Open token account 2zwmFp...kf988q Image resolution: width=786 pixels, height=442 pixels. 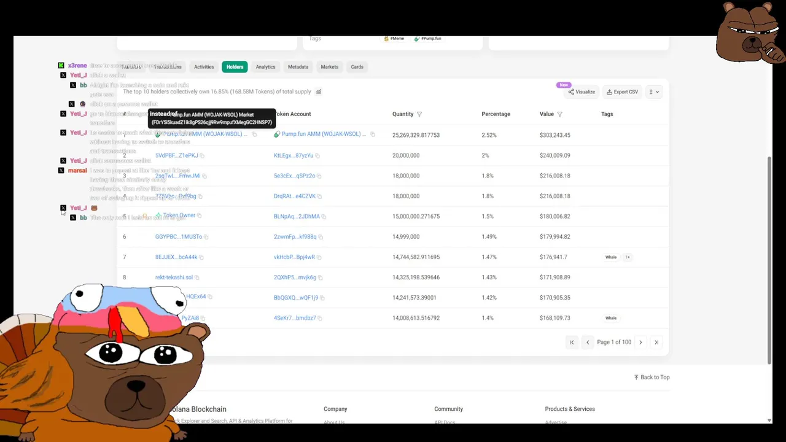295,237
